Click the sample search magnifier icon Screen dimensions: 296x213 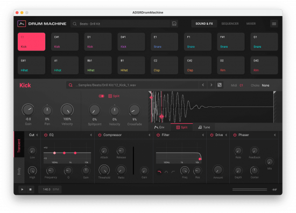click(71, 85)
